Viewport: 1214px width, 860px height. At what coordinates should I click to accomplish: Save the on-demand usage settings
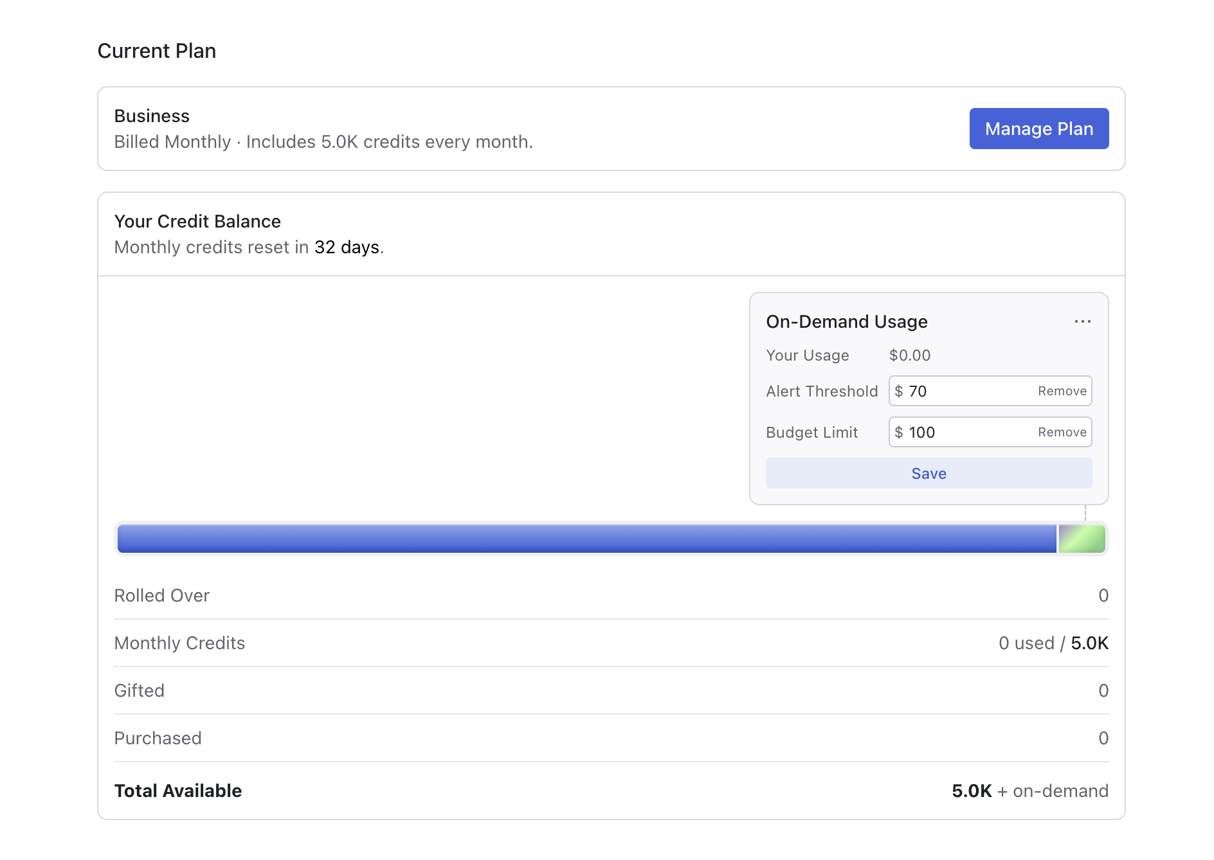[x=928, y=473]
